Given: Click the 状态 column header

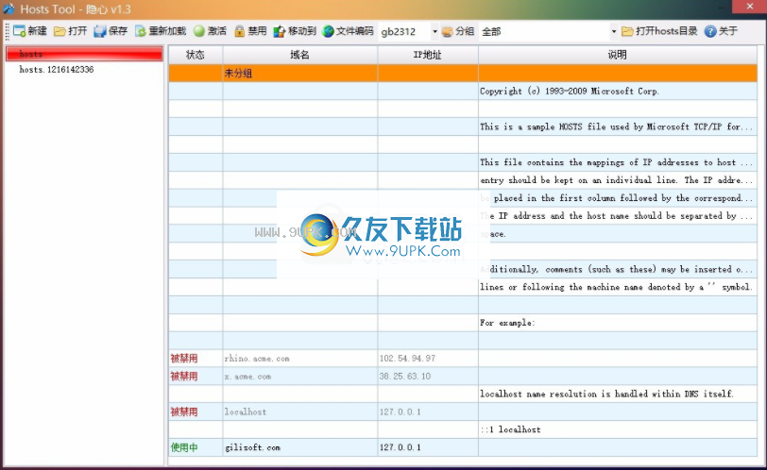Looking at the screenshot, I should [196, 55].
